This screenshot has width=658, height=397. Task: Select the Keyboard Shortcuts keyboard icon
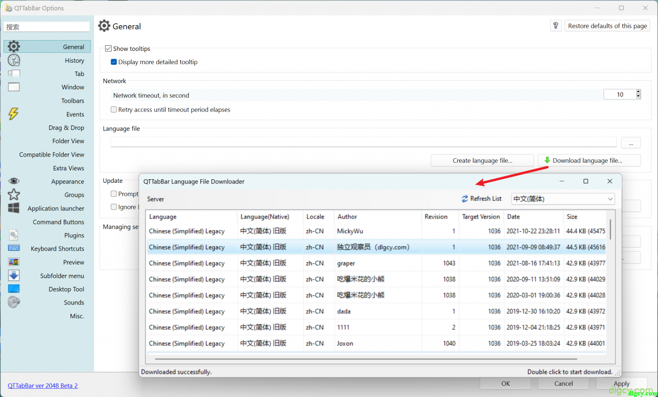[14, 249]
